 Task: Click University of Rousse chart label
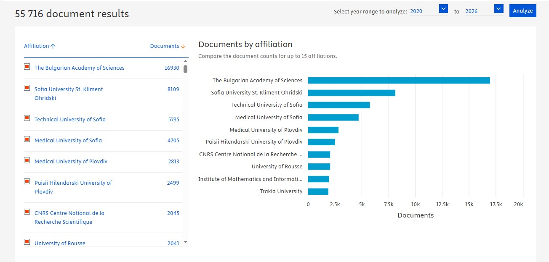277,167
